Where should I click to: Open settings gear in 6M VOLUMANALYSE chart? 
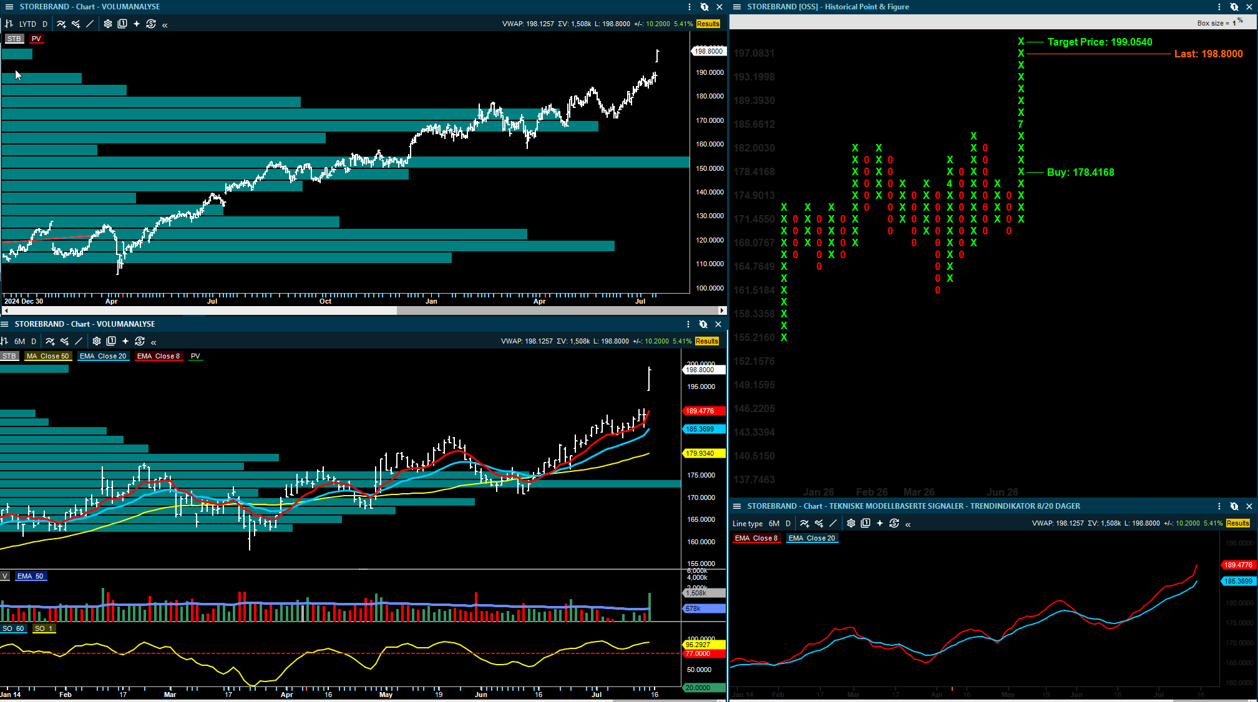(97, 341)
